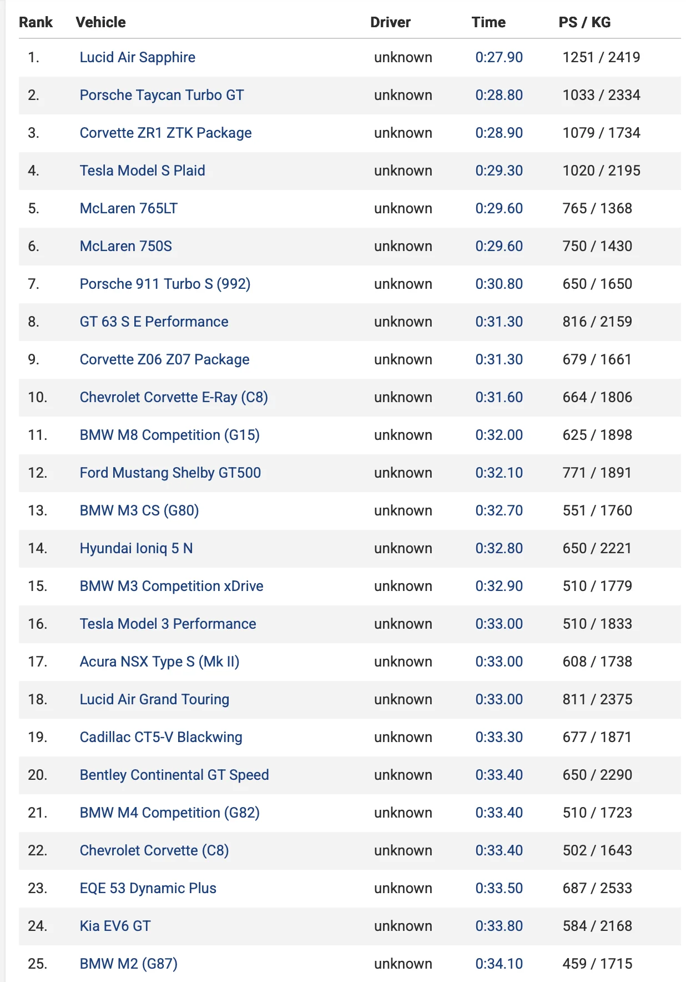686x982 pixels.
Task: Click the 0:32.90 lap time
Action: pos(499,586)
